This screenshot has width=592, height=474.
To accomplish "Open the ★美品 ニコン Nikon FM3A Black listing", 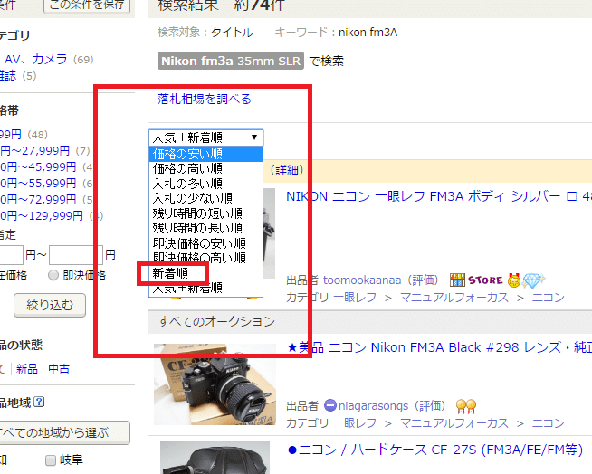I will tap(439, 347).
